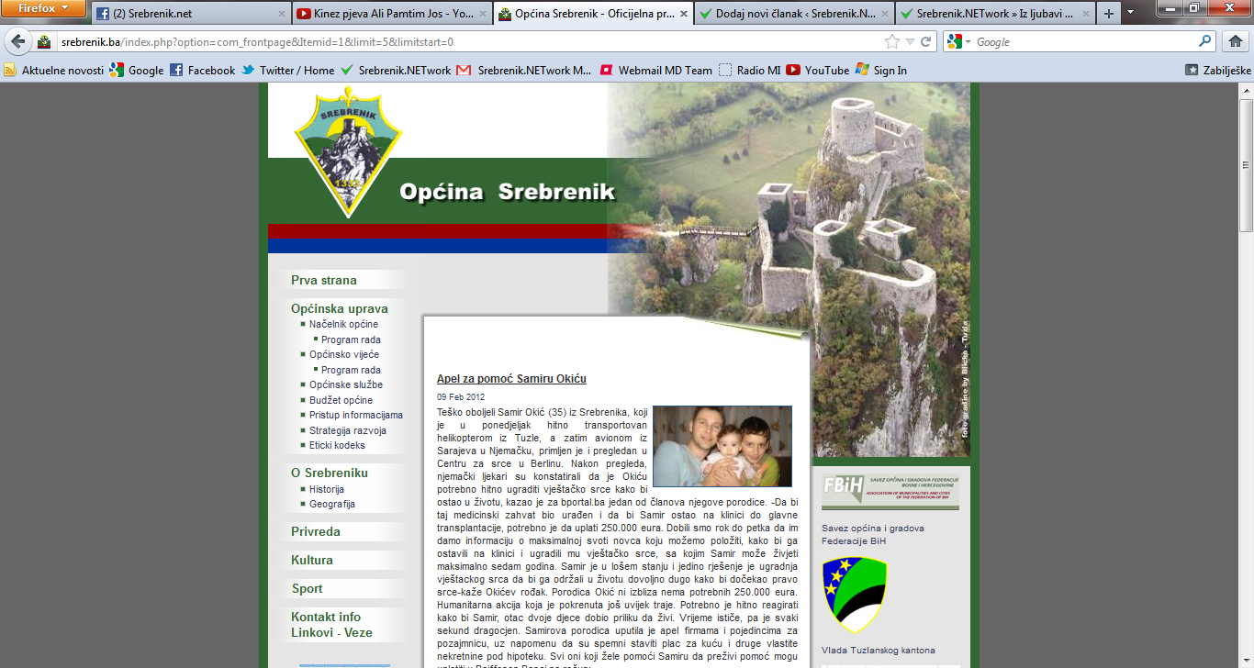
Task: Reload the page with refresh icon
Action: point(926,41)
